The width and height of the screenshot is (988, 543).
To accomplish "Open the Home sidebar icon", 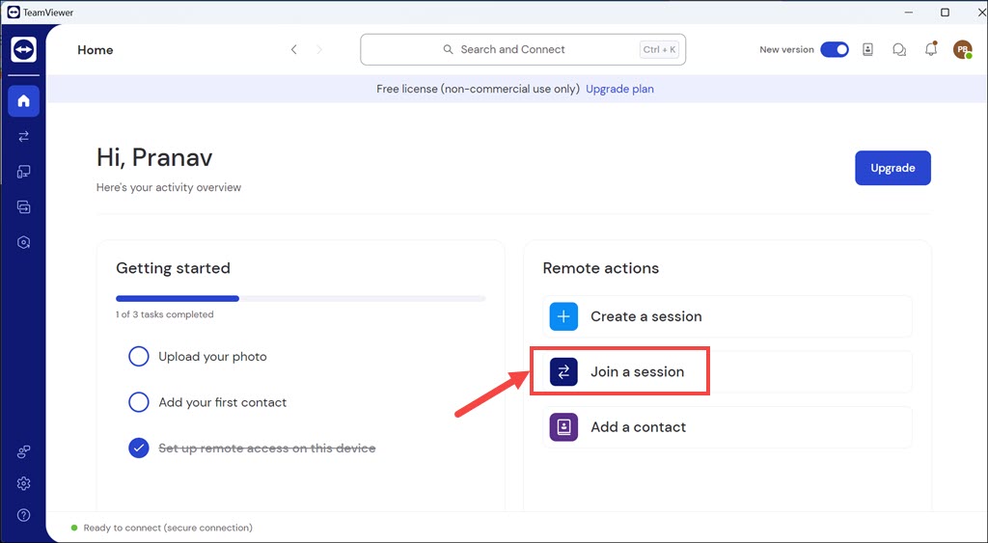I will [23, 100].
